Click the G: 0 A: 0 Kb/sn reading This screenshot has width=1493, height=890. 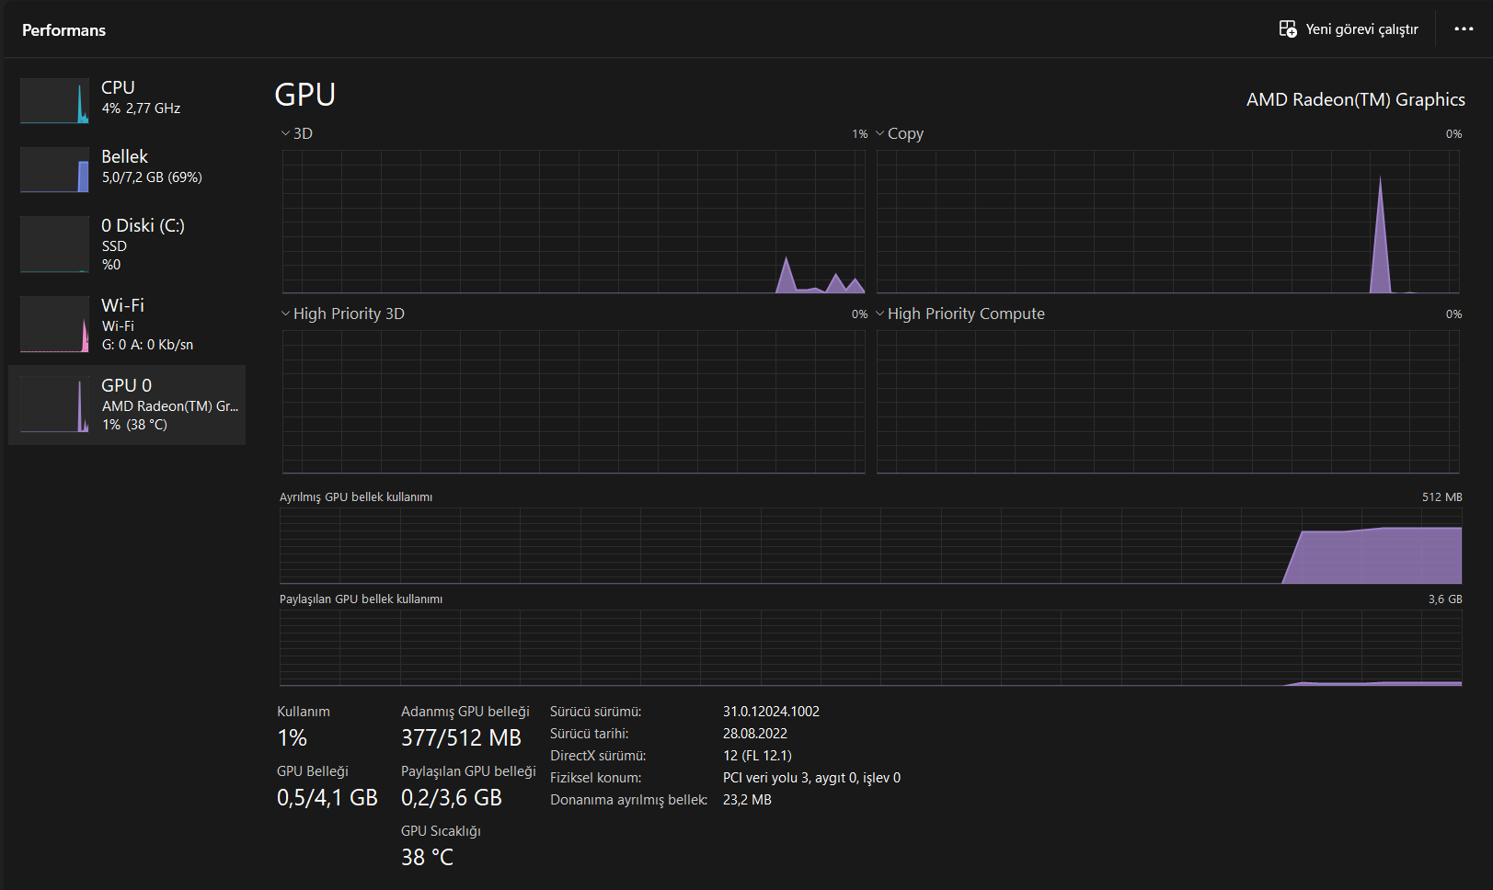147,345
